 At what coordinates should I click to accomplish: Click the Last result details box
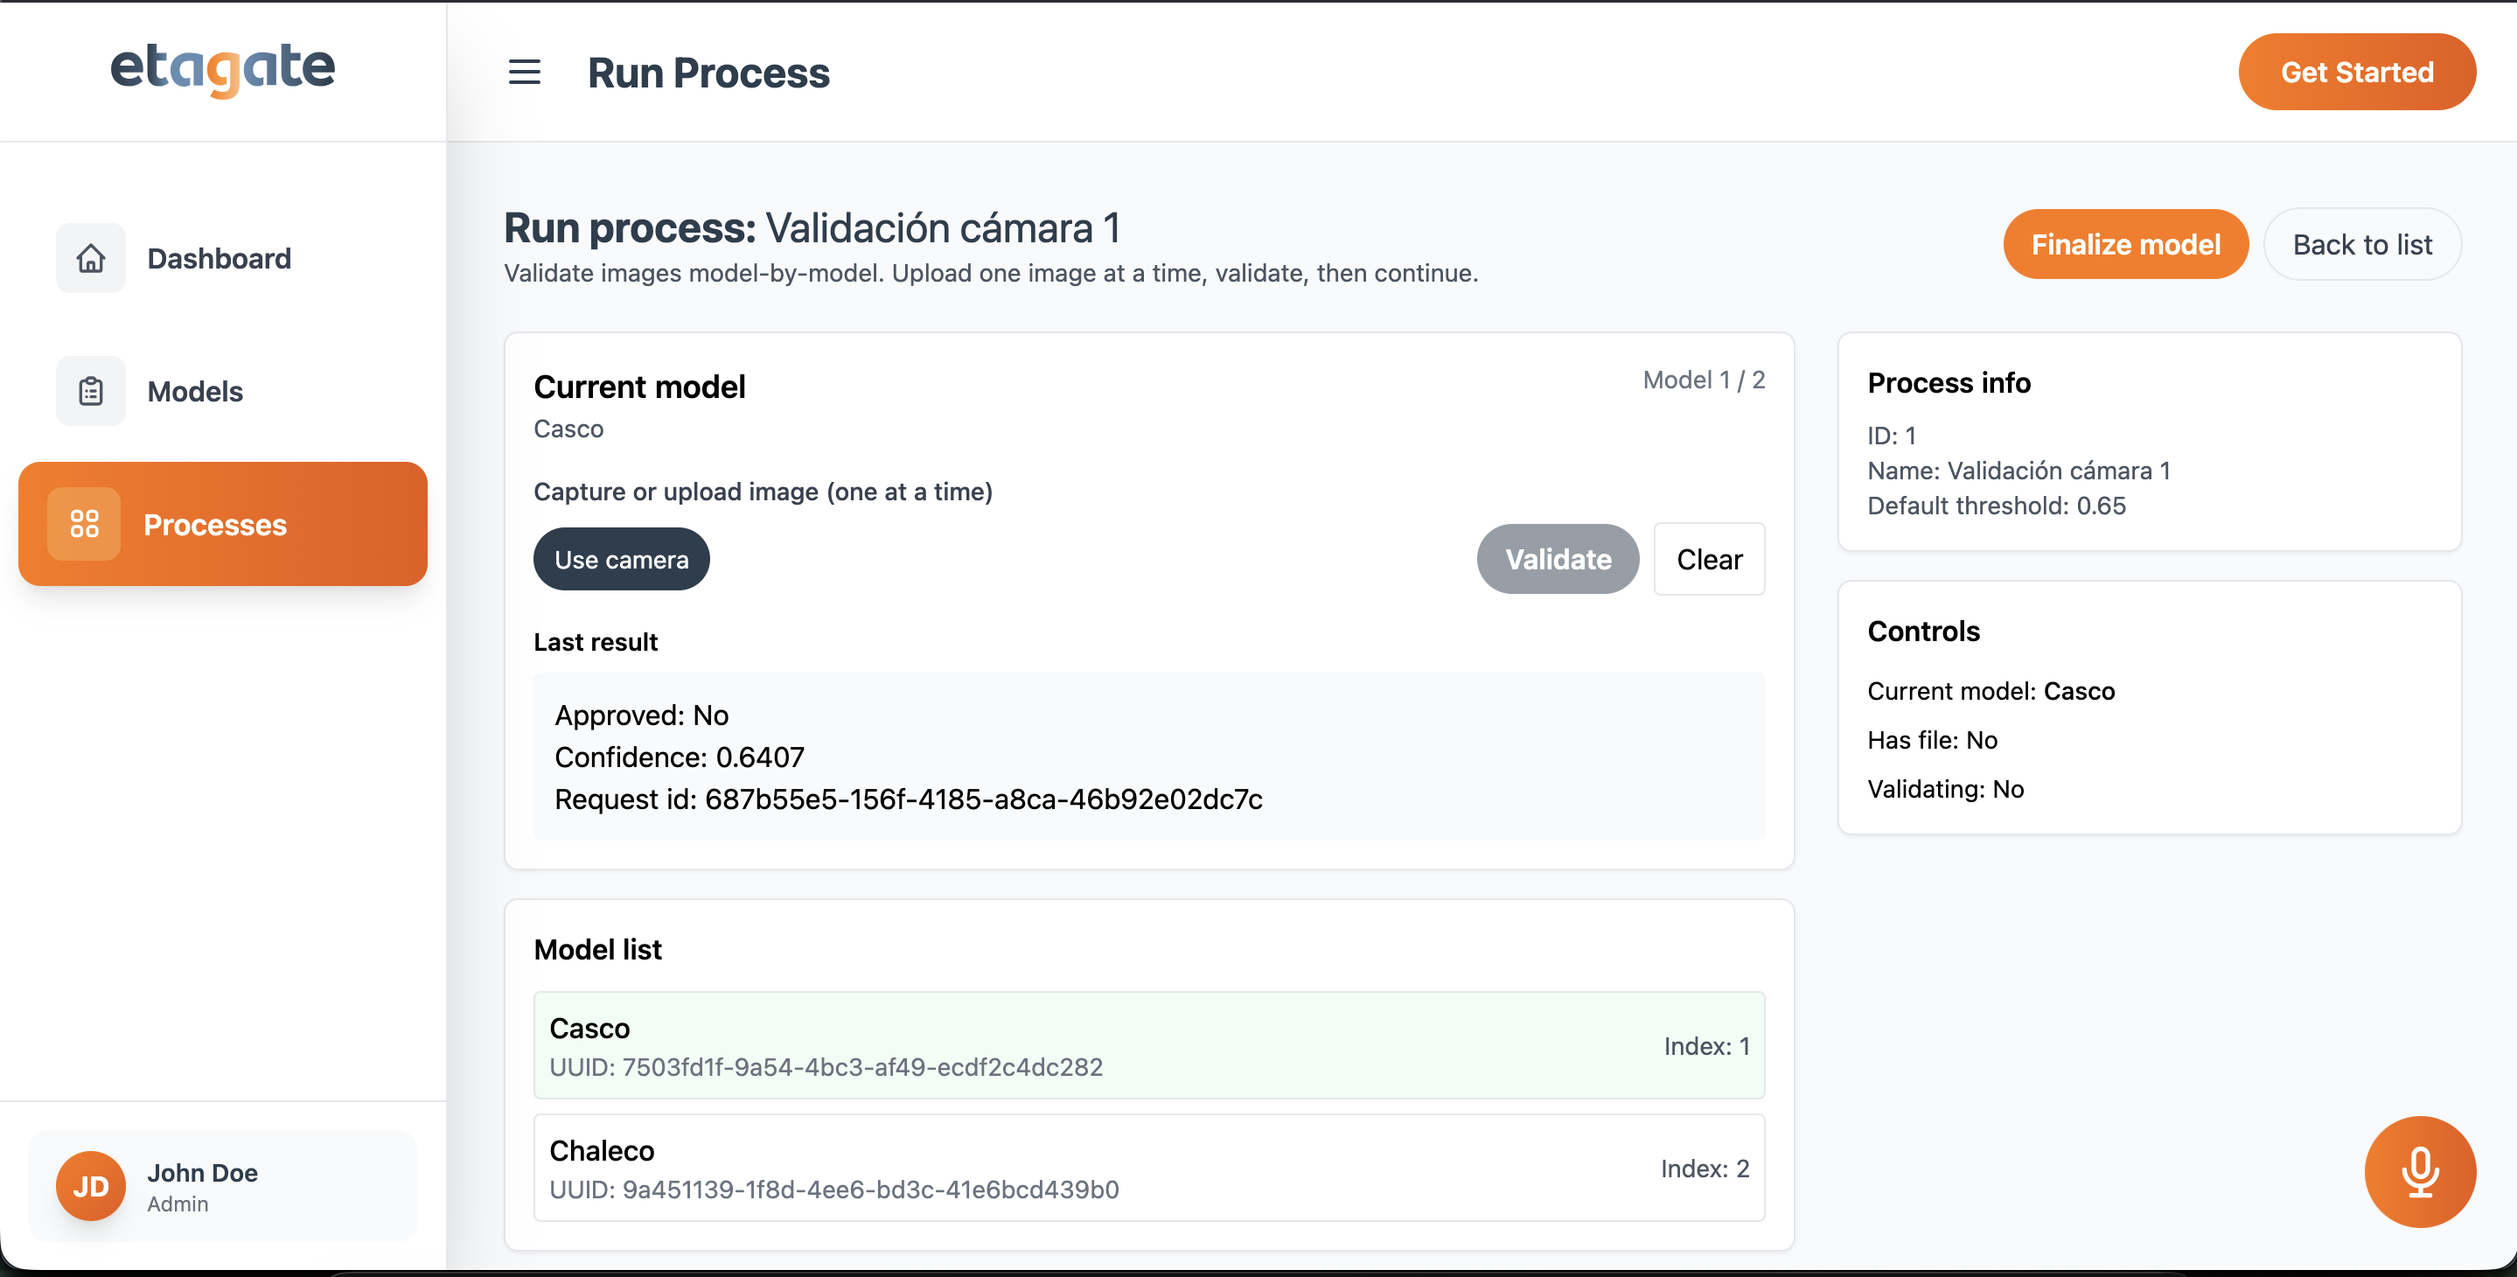point(1148,757)
